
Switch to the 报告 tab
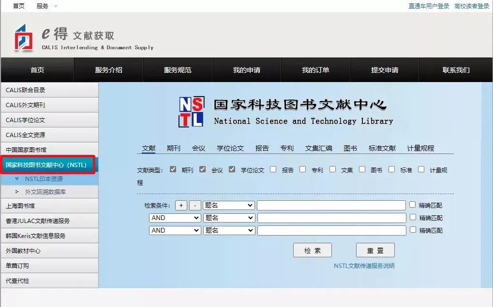262,148
